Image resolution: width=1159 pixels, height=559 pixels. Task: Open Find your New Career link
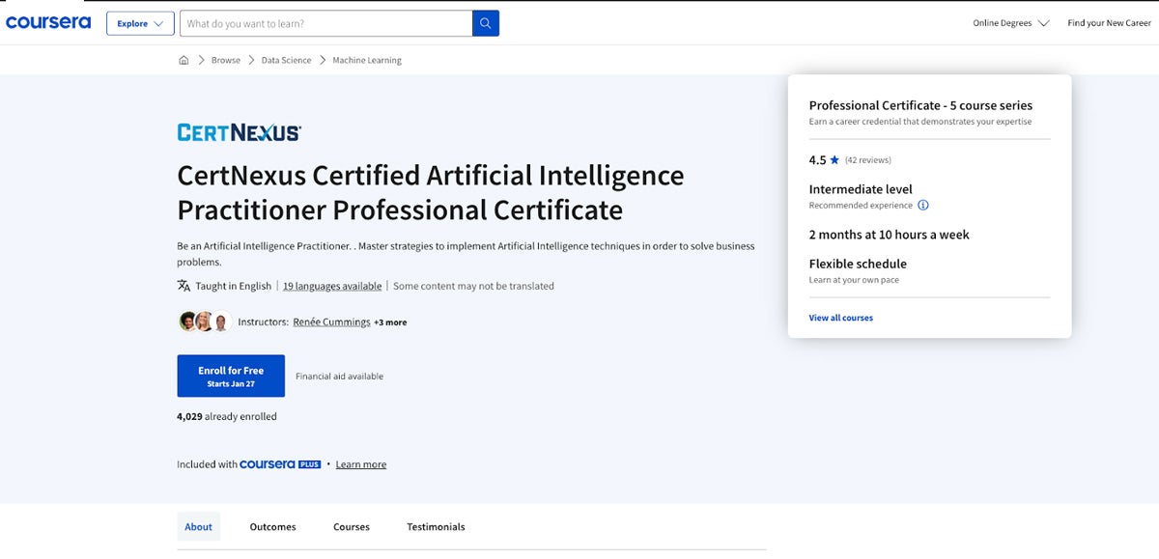pyautogui.click(x=1109, y=23)
